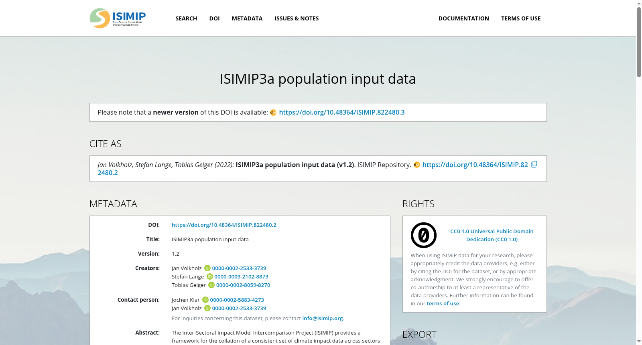The height and width of the screenshot is (345, 642).
Task: Open ORCID 0000-0002-8059-8270 link
Action: pyautogui.click(x=243, y=285)
